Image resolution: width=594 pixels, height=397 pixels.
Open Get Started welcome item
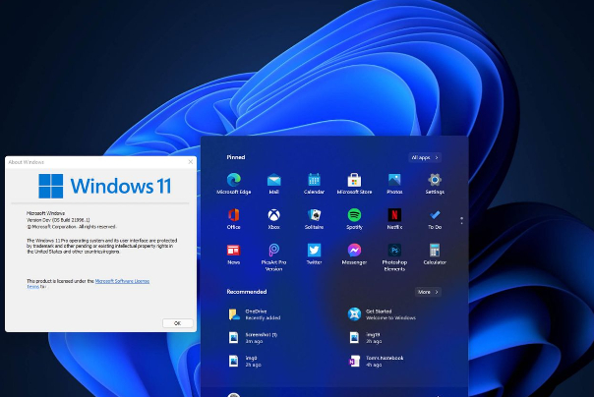[382, 314]
